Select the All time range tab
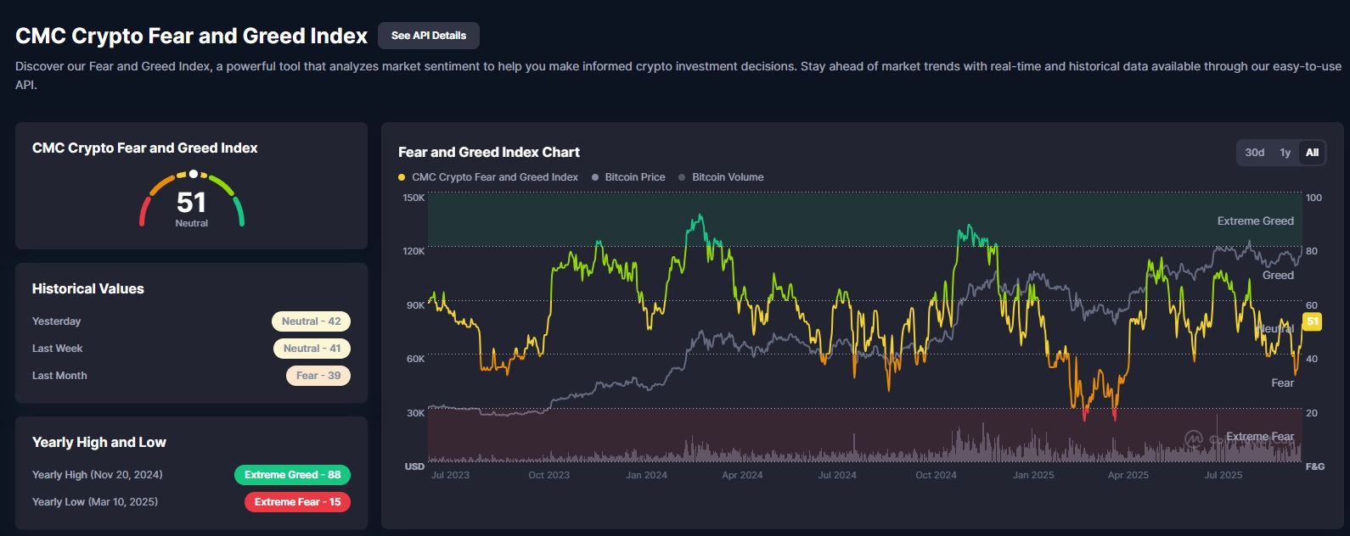Image resolution: width=1350 pixels, height=536 pixels. click(x=1312, y=153)
